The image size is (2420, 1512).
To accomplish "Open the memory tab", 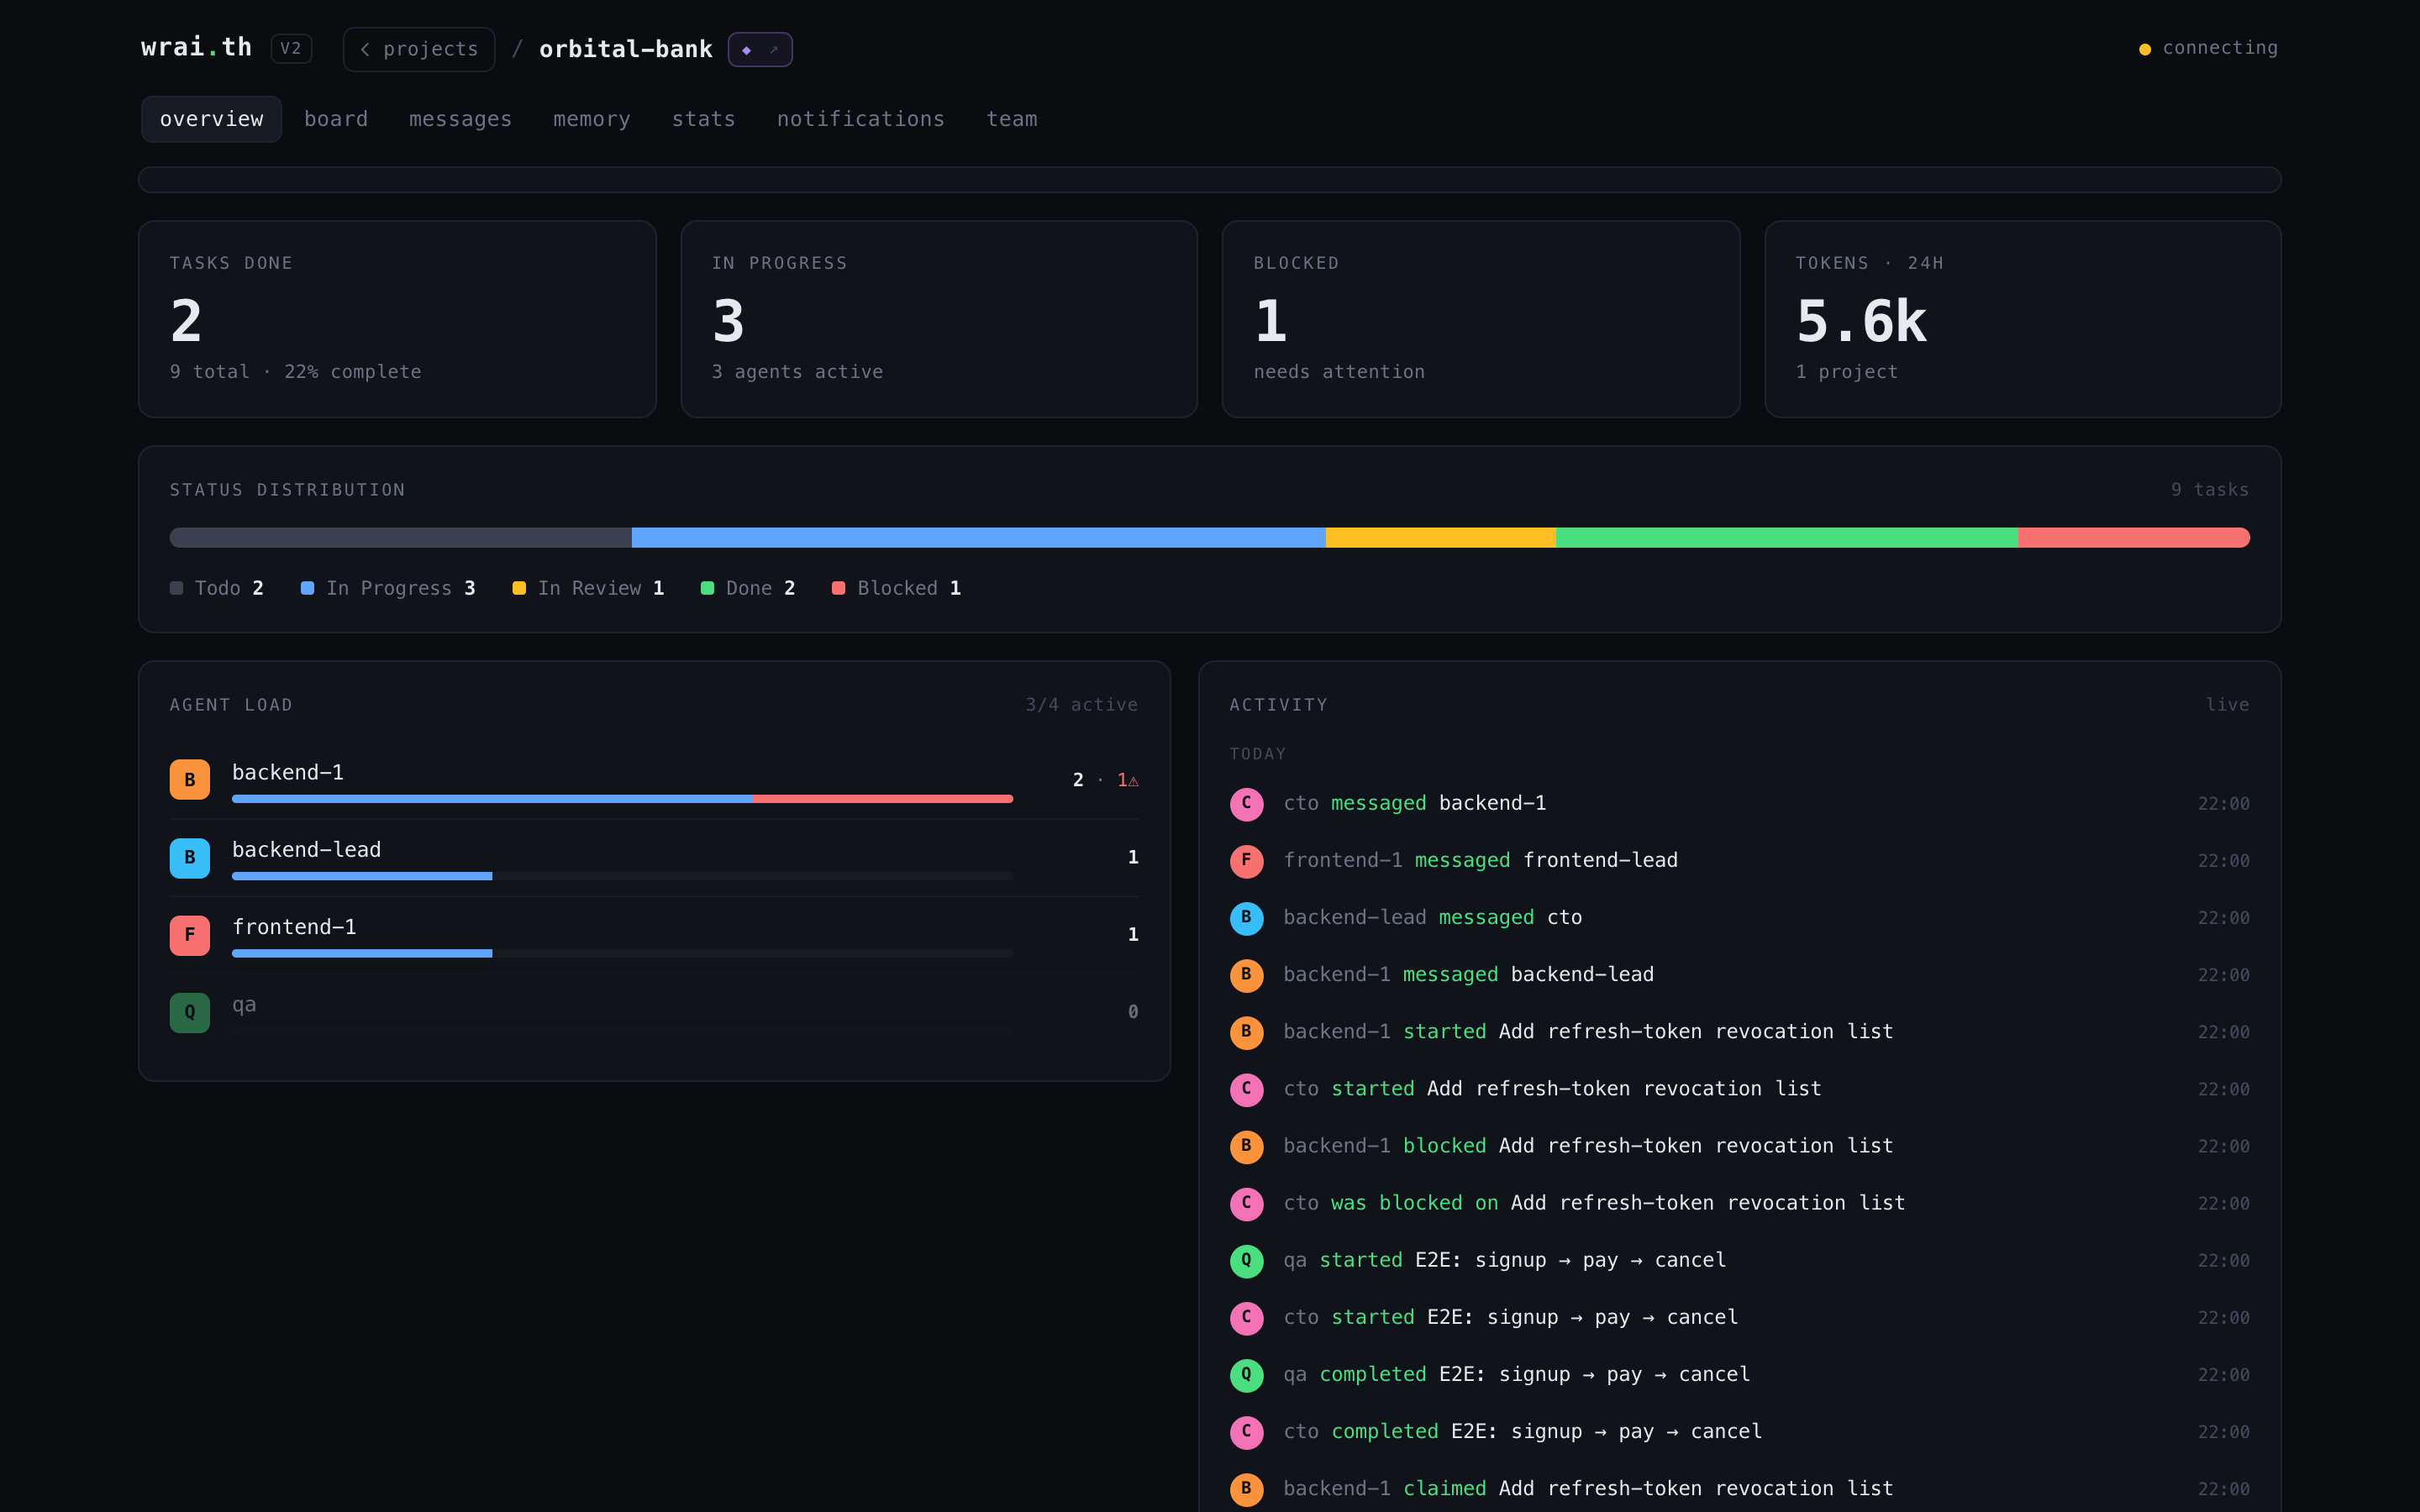I will pos(592,119).
